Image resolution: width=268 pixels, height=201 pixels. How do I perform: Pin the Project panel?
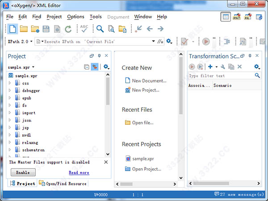[x=99, y=56]
